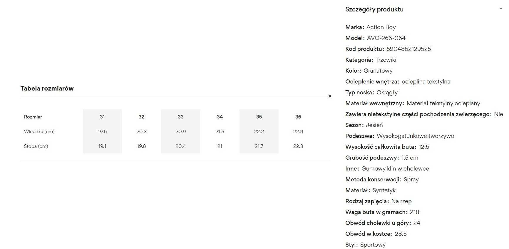509x249 pixels.
Task: Select size 32 column header
Action: 141,117
